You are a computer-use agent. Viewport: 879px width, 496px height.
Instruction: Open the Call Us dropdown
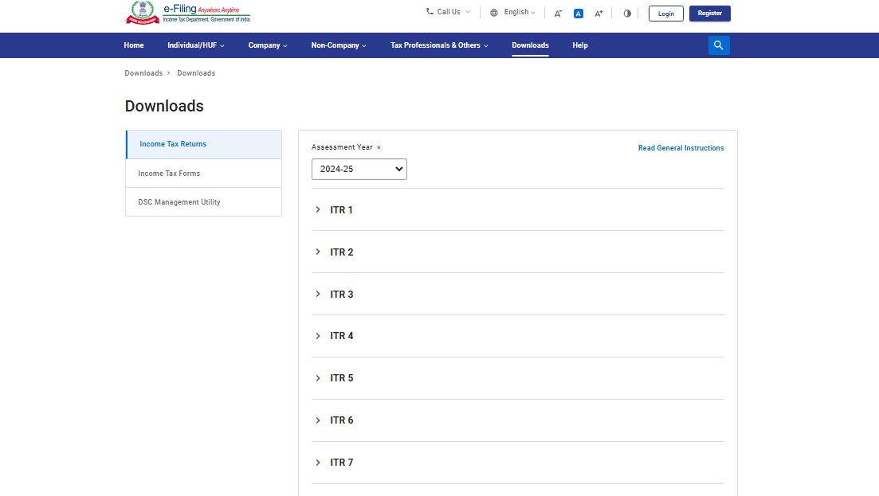click(x=448, y=12)
